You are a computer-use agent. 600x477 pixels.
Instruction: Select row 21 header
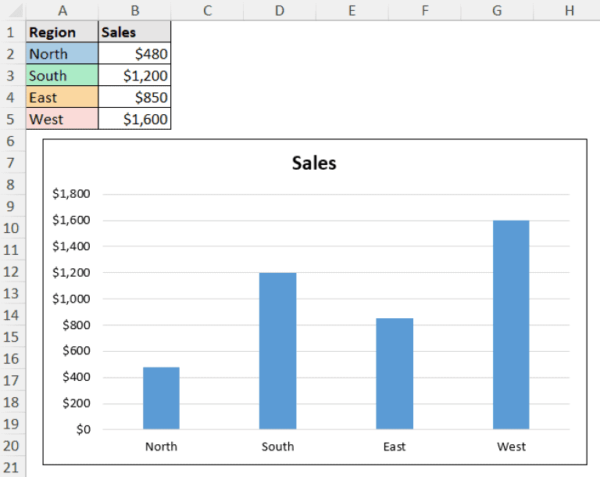tap(12, 467)
